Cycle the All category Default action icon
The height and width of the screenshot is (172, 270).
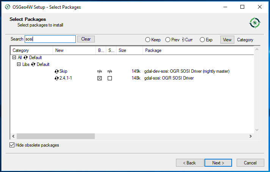[25, 58]
